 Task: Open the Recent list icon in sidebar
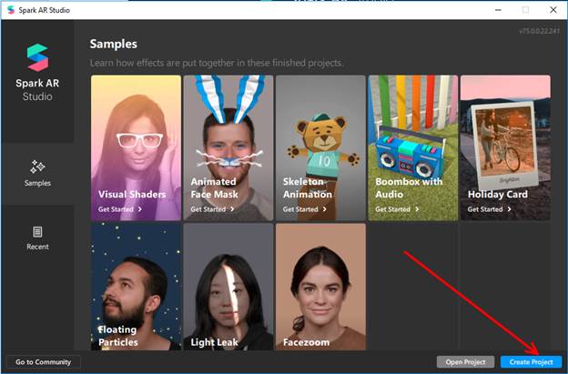(x=37, y=232)
